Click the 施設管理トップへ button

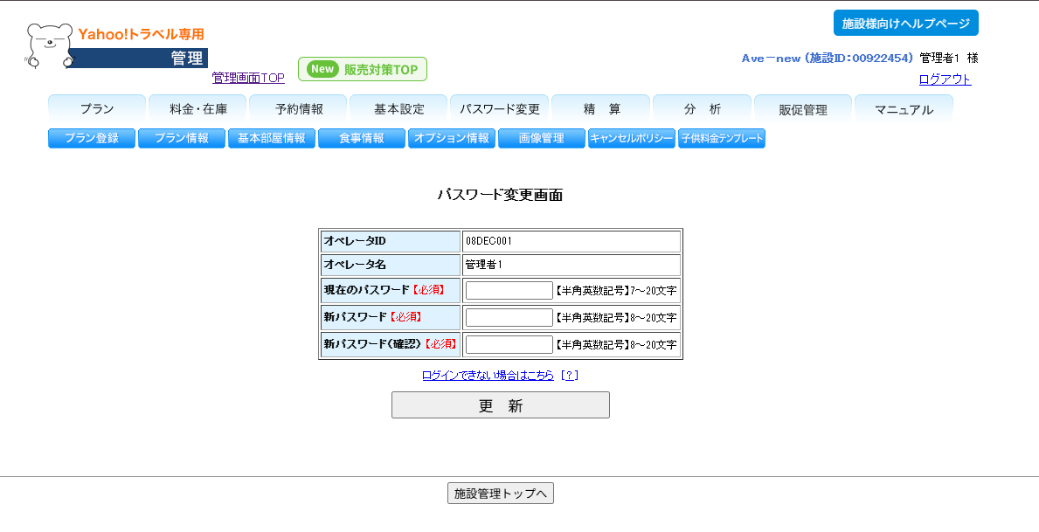click(500, 493)
